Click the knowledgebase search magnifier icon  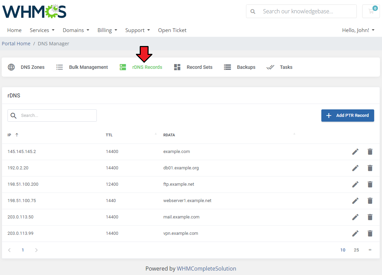coord(253,12)
